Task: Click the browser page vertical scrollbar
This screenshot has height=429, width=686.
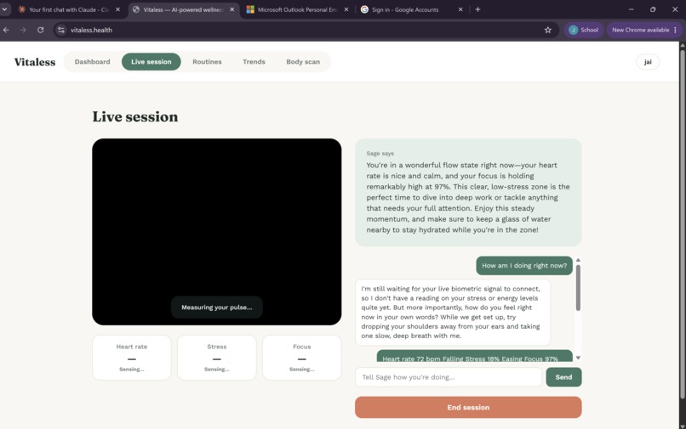Action: pyautogui.click(x=682, y=223)
